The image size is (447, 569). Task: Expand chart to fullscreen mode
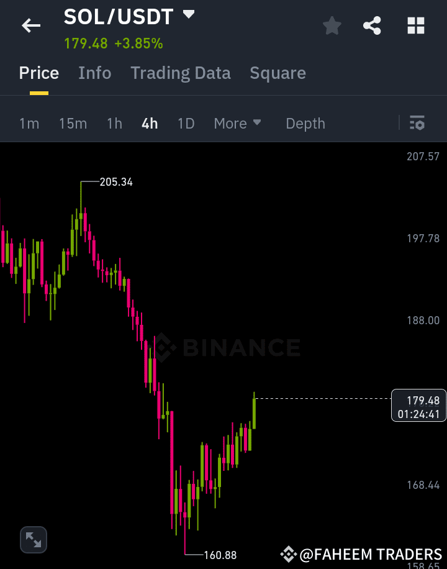click(x=33, y=539)
